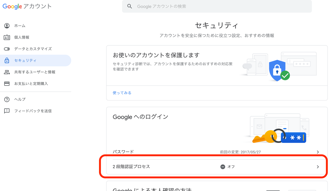333x191 pixels.
Task: Click the データとカスタマイズ toggle icon
Action: pyautogui.click(x=7, y=49)
